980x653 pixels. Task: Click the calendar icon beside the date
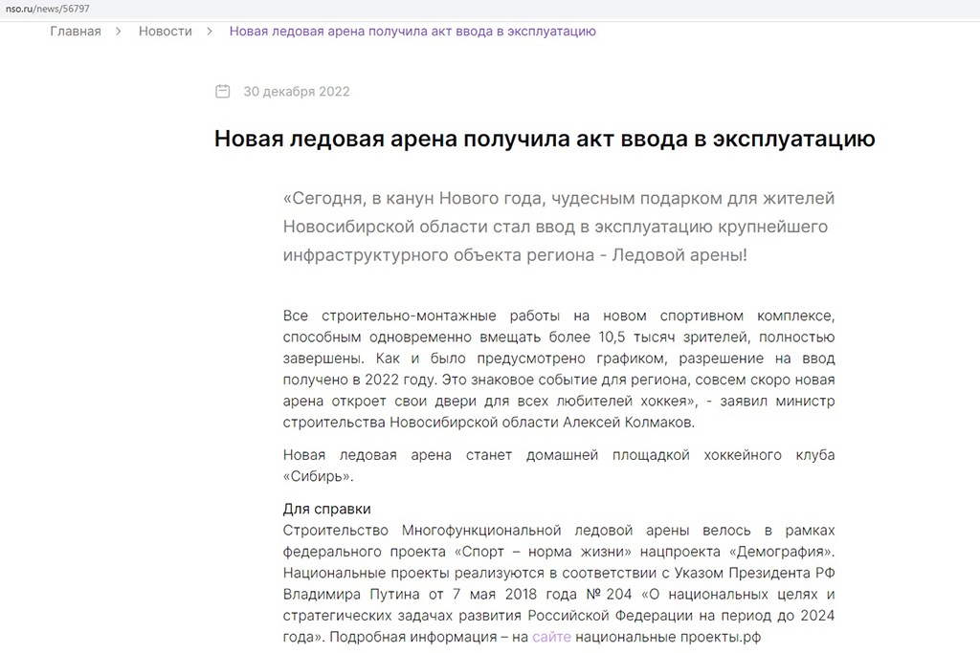coord(223,92)
